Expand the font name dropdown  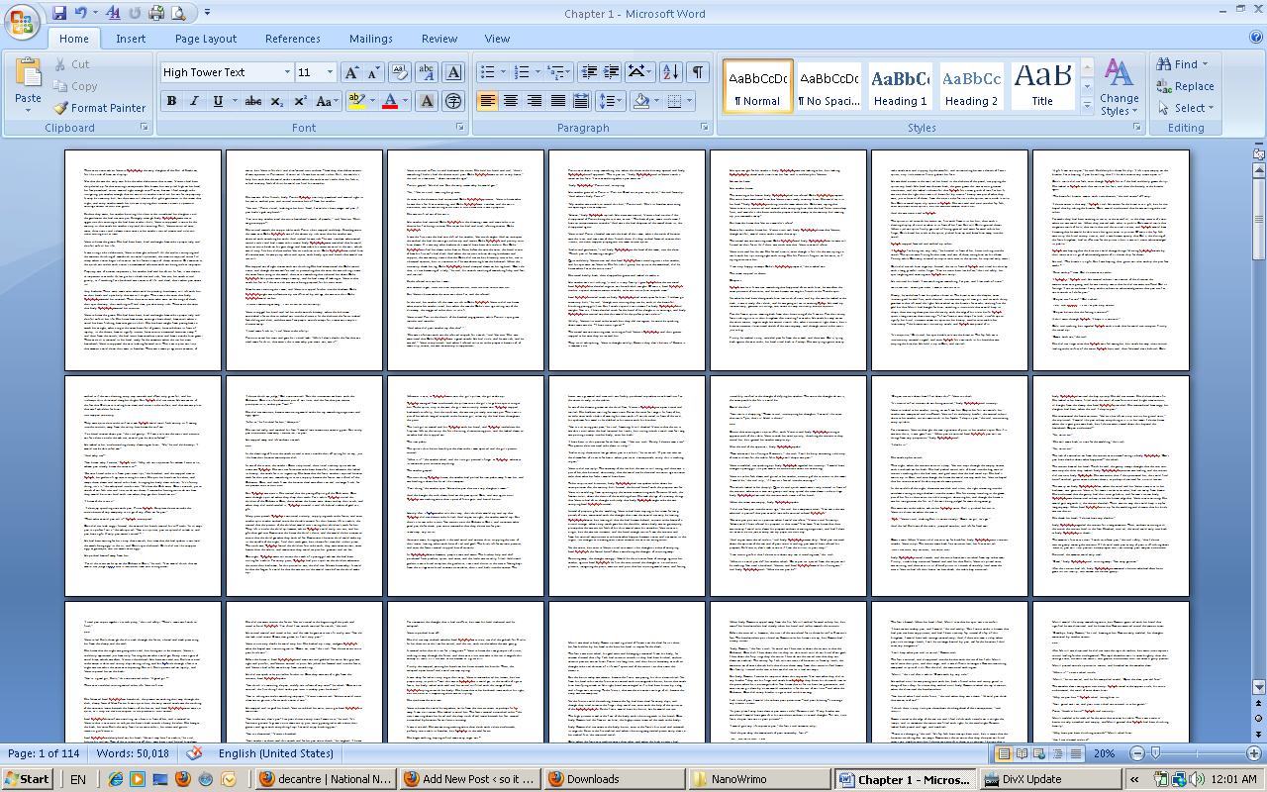pyautogui.click(x=287, y=72)
